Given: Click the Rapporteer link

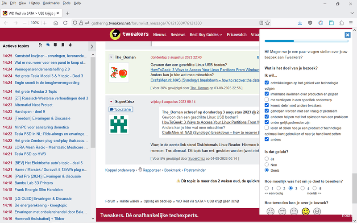Looking at the screenshot, I should coord(151,170).
